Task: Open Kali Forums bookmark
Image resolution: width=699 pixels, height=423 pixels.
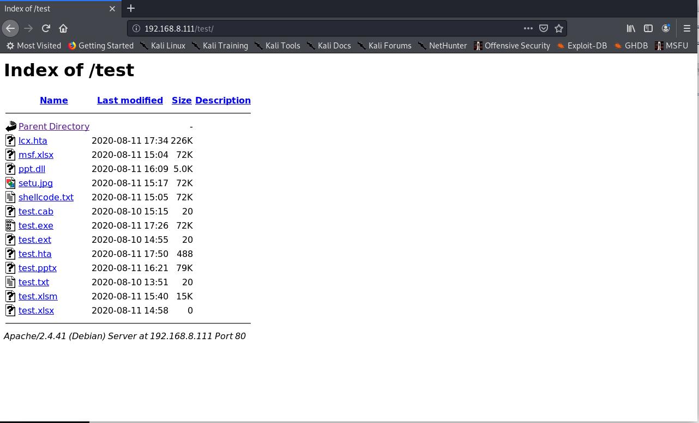Action: pyautogui.click(x=384, y=46)
